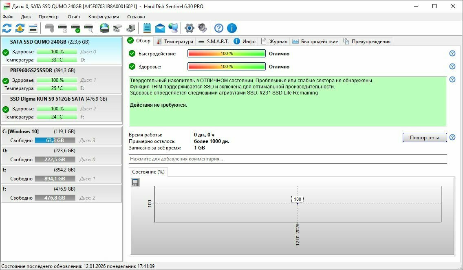Switch to the Температура tab
This screenshot has width=463, height=270.
(x=174, y=42)
